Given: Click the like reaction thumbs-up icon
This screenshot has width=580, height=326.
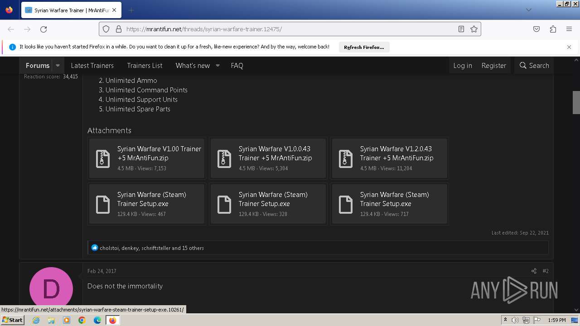Looking at the screenshot, I should (x=94, y=248).
